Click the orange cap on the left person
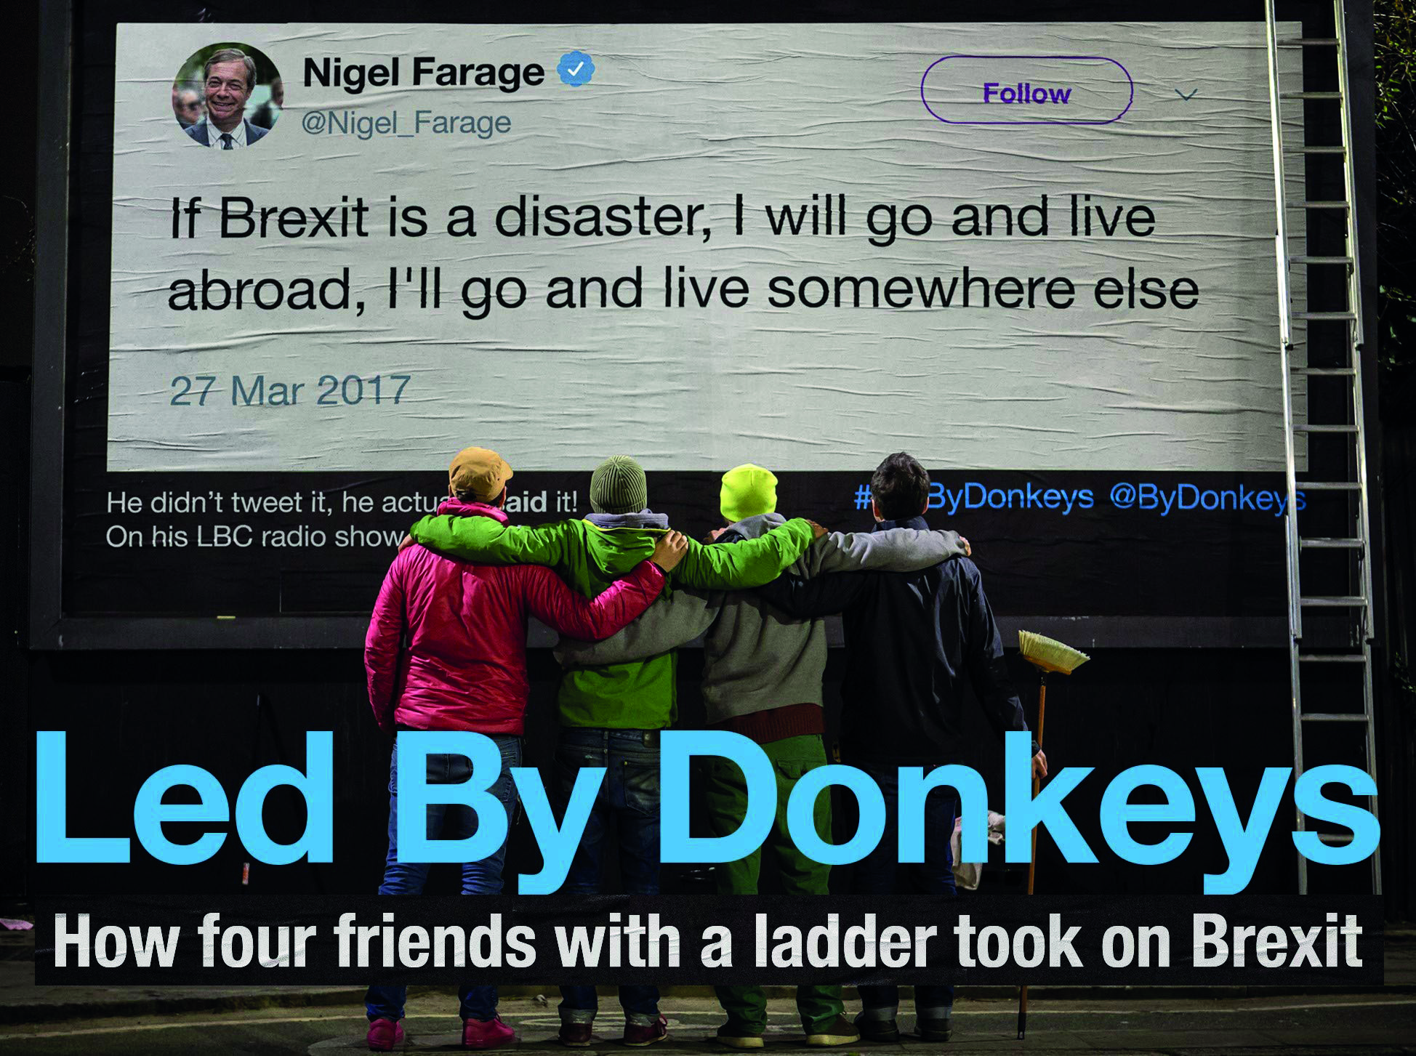 [x=480, y=473]
